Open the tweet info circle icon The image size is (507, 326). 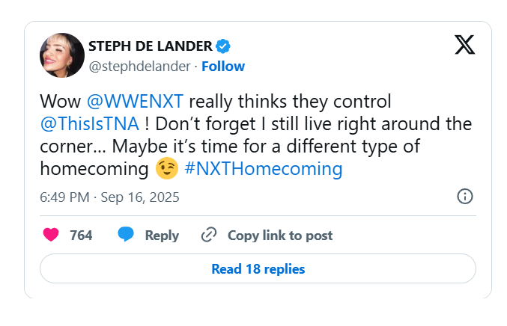(464, 197)
